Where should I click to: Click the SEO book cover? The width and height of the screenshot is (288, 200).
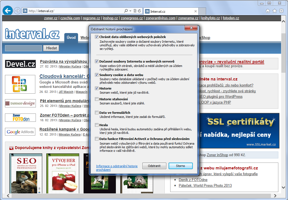tap(26, 173)
